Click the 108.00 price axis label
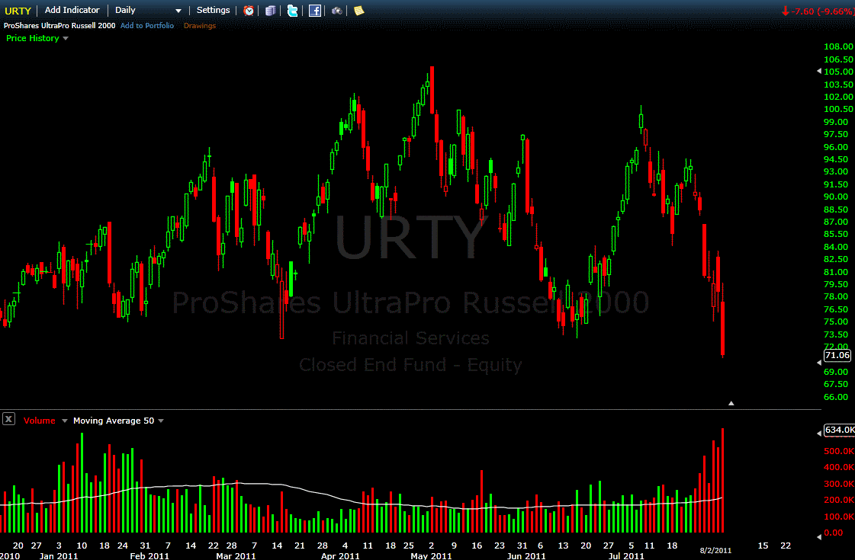The width and height of the screenshot is (855, 560). pos(838,46)
